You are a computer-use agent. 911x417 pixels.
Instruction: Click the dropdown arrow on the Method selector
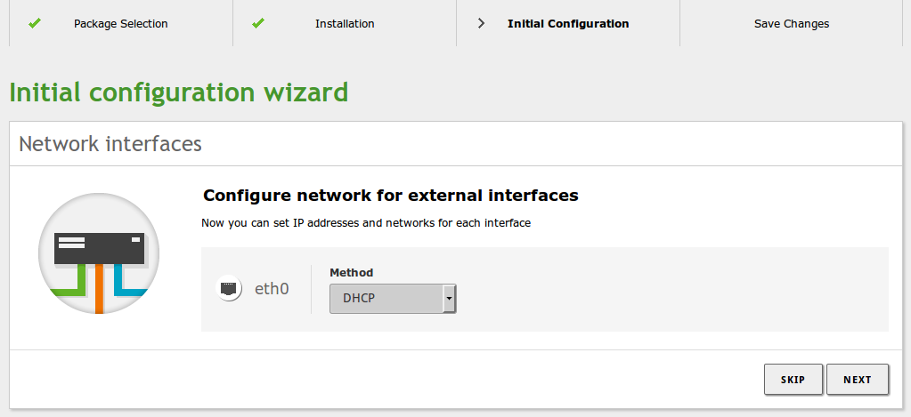pos(449,299)
